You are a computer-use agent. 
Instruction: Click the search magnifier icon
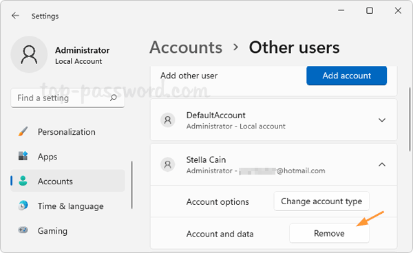(x=114, y=98)
